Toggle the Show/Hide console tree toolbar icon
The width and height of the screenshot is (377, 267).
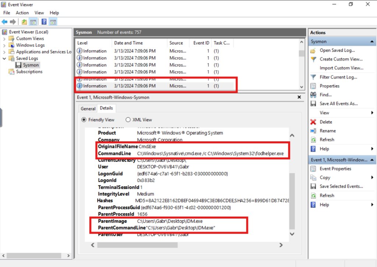33,22
